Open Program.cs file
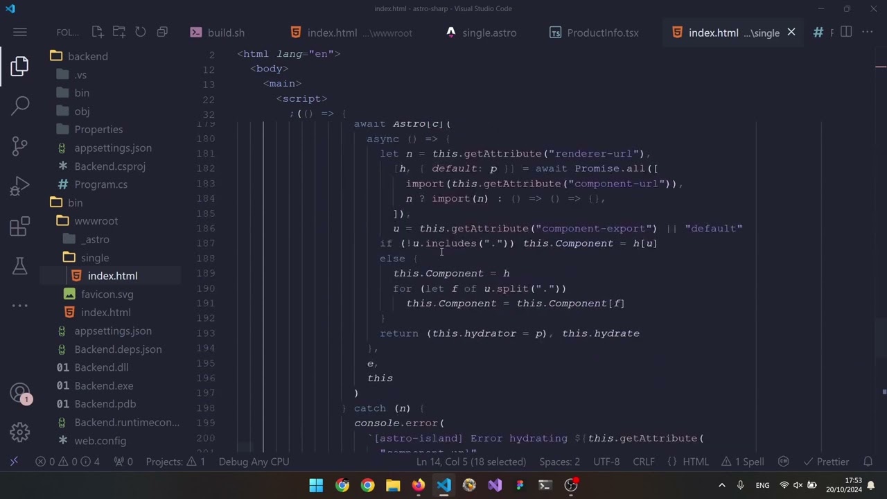 101,184
